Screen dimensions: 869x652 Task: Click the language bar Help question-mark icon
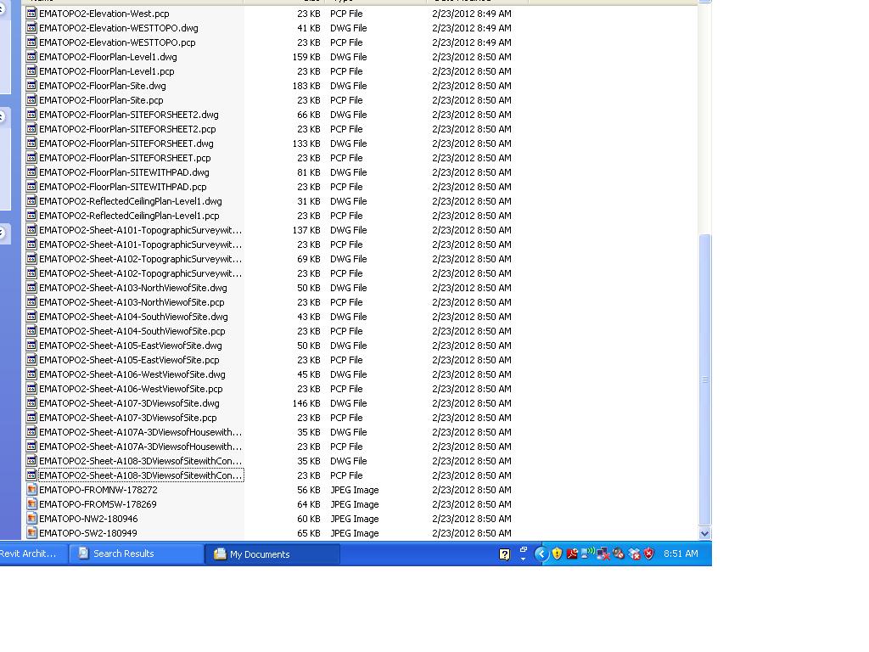504,554
